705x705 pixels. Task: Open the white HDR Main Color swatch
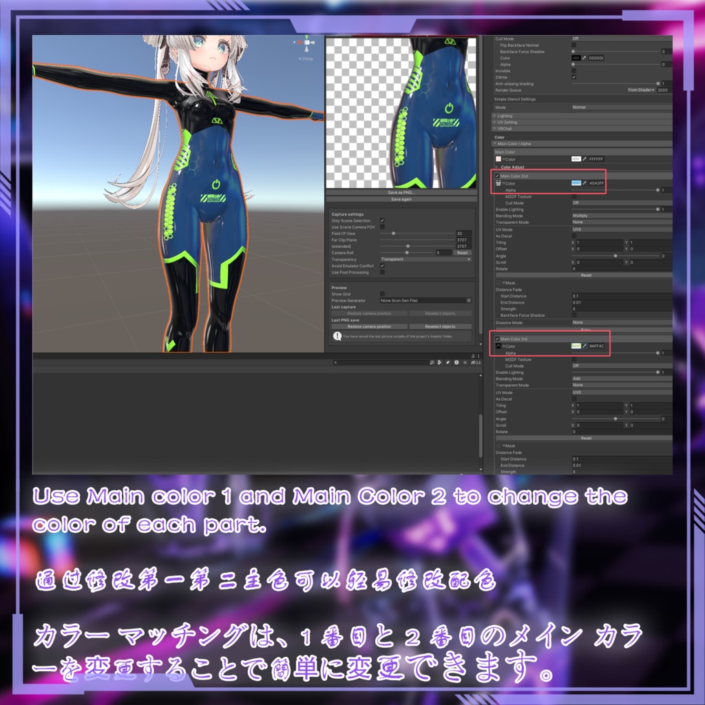pos(576,159)
